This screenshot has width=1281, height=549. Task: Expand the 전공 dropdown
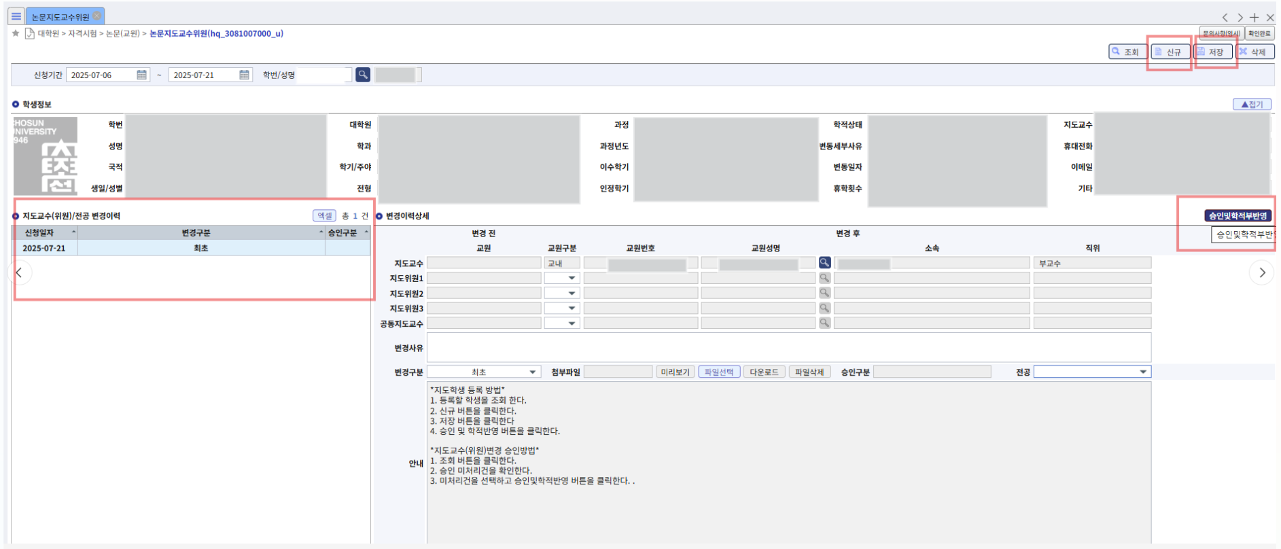coord(1091,372)
